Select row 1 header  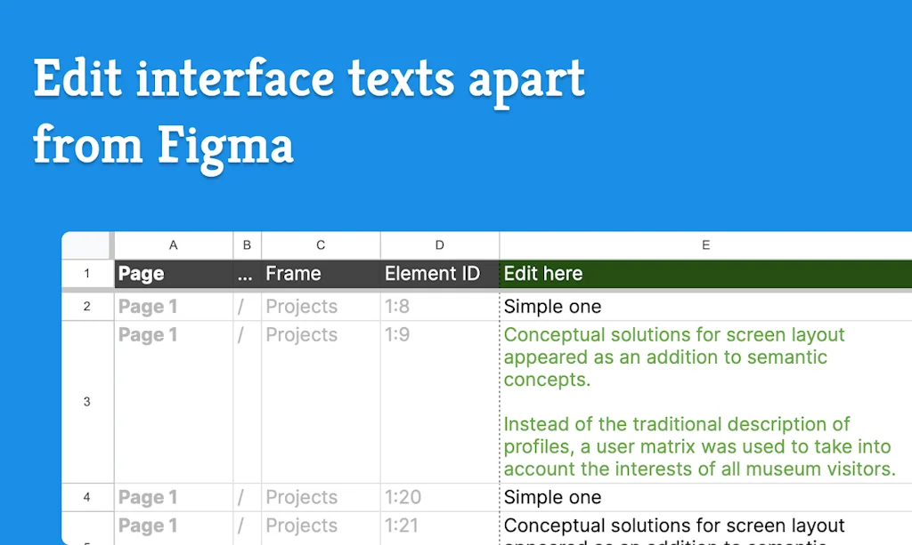86,274
